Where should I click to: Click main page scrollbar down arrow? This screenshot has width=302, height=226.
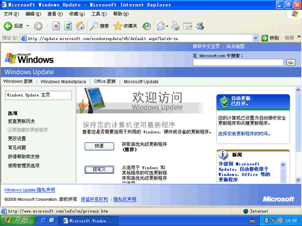298,180
